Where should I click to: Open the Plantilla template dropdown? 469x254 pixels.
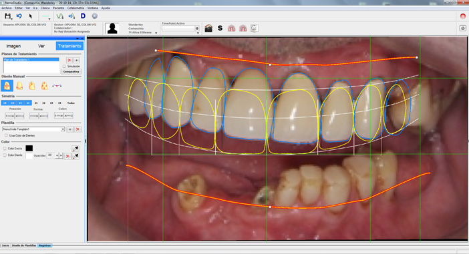click(63, 129)
